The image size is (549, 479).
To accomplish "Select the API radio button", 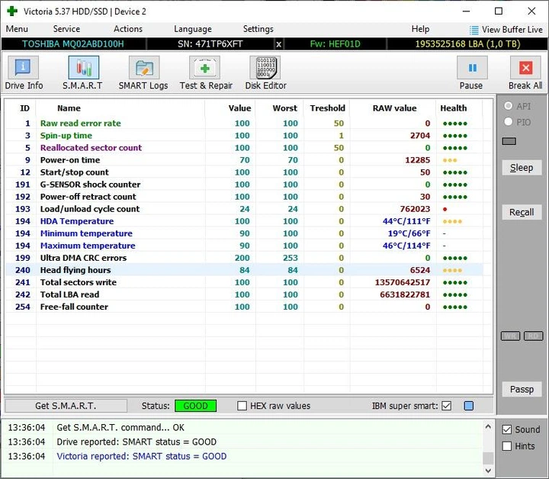I will click(509, 106).
